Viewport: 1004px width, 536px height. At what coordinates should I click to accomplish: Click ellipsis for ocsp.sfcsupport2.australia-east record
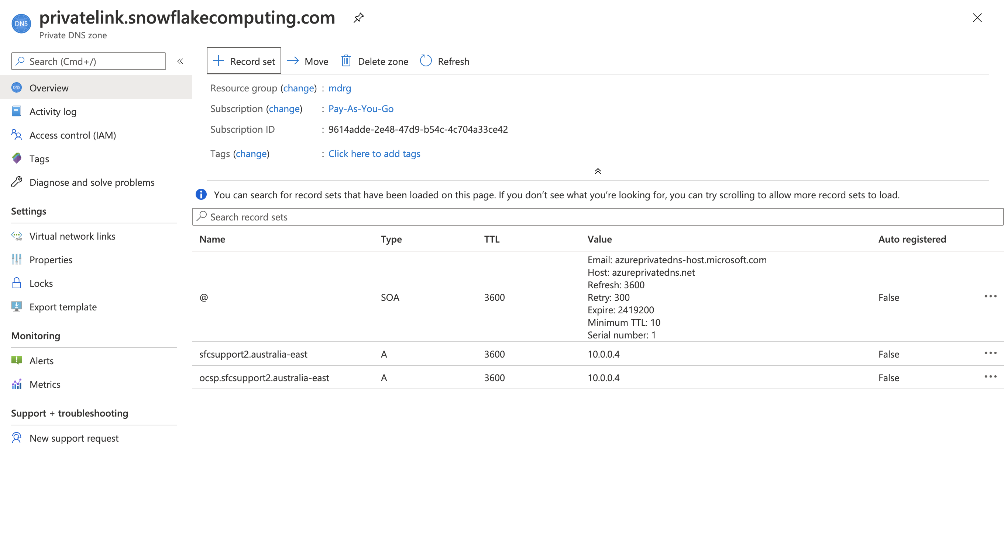point(991,377)
